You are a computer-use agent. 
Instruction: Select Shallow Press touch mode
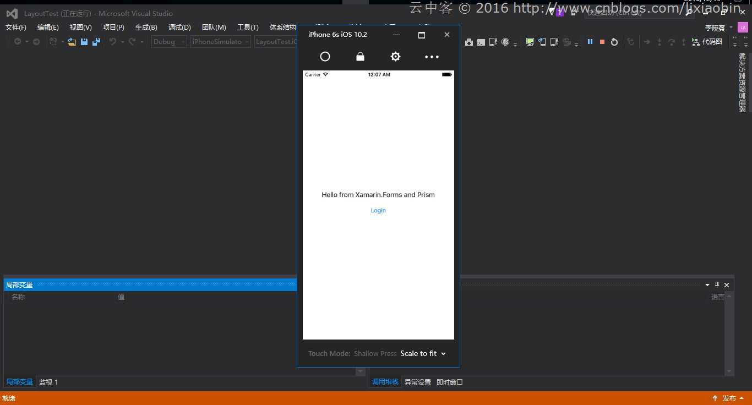click(375, 353)
